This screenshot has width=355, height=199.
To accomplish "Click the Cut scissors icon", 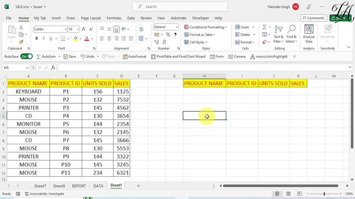I will point(21,27).
